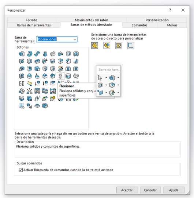Select Barras de método abreviado tab

tap(91, 25)
